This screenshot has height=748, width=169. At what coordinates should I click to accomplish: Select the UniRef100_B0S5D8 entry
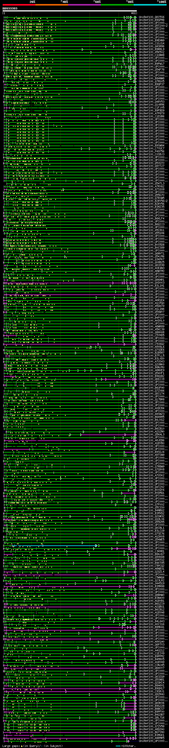(x=151, y=245)
